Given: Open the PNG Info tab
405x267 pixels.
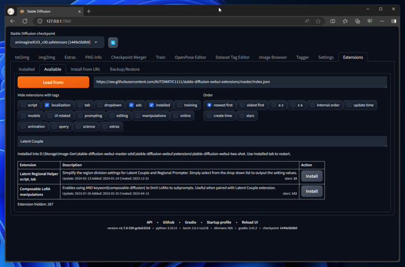Looking at the screenshot, I should [x=93, y=57].
